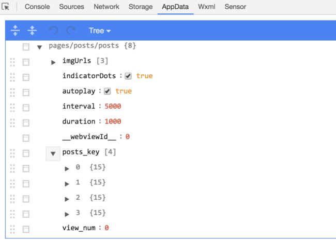Screen dimensions: 336x242
Task: Expand the imgUrls array node
Action: 53,62
